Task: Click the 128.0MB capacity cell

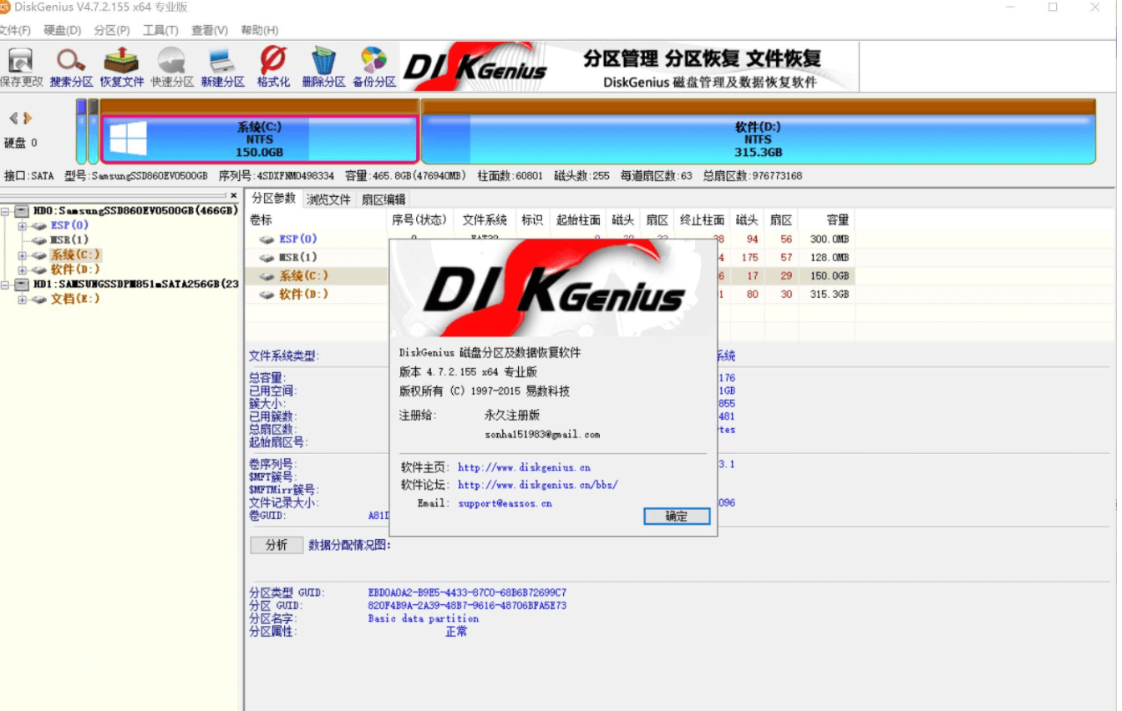Action: tap(830, 258)
